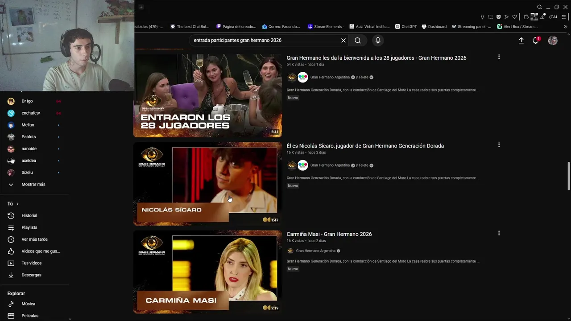Open the browser downloads icon
Screen dimensions: 571x321
tap(542, 17)
